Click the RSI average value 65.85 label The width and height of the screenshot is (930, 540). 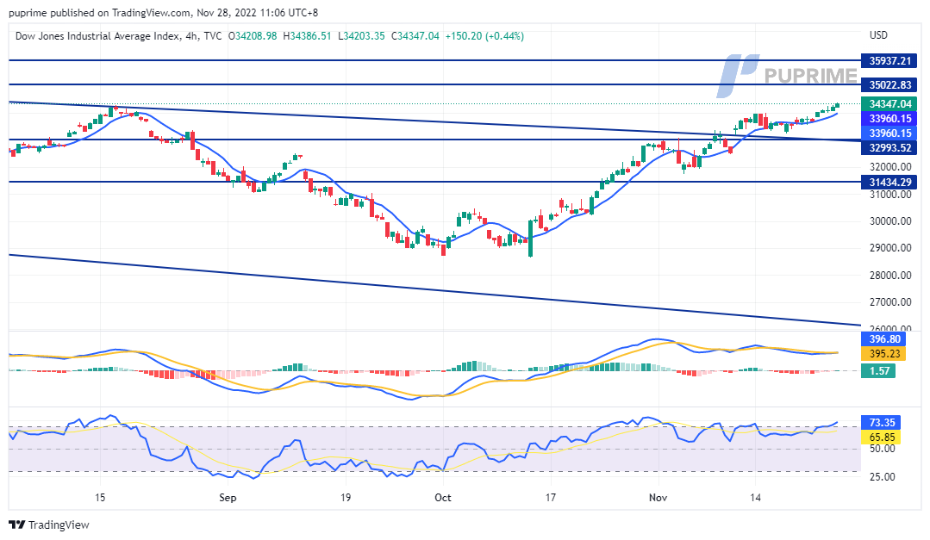(881, 438)
